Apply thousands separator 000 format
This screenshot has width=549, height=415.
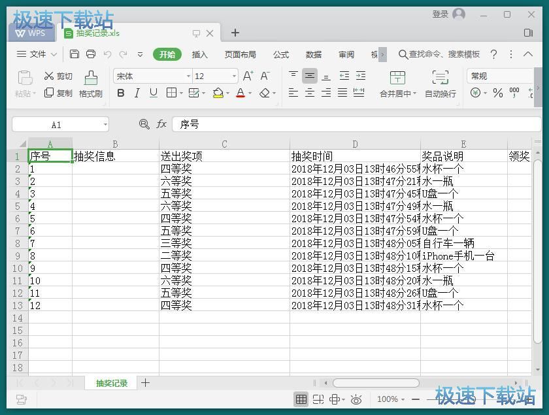[514, 93]
